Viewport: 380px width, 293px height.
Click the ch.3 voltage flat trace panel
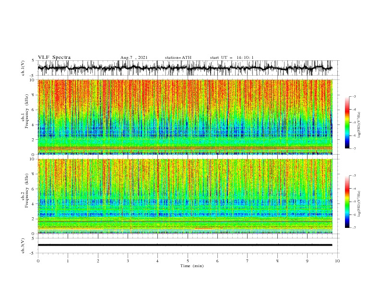coord(189,246)
